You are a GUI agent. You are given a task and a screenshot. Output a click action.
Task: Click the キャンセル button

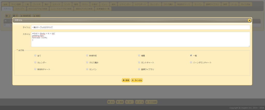137,80
